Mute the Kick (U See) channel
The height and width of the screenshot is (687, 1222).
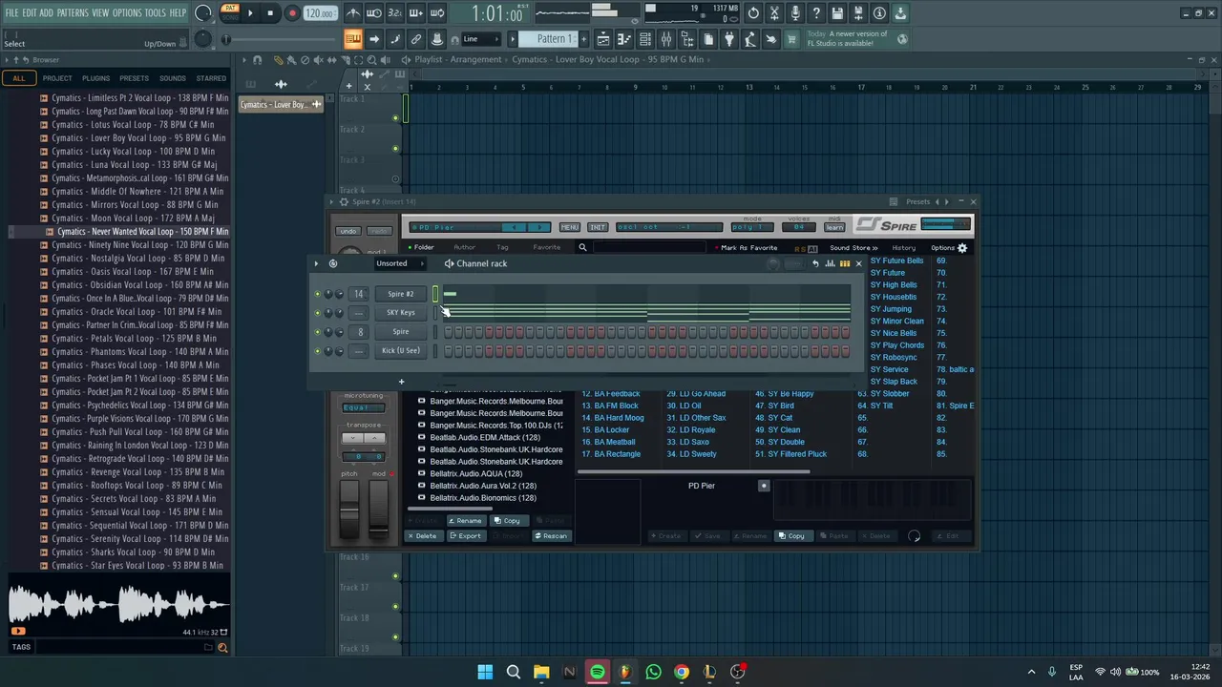[318, 351]
